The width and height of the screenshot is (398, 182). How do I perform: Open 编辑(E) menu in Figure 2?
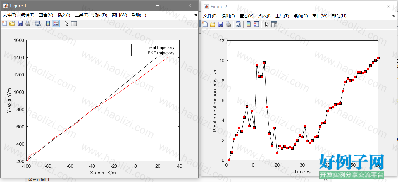coord(228,16)
